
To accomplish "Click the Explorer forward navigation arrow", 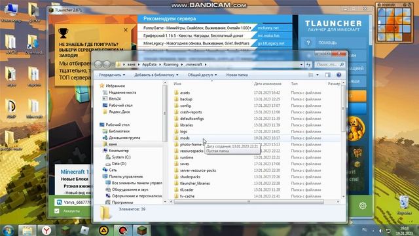I will (x=106, y=64).
